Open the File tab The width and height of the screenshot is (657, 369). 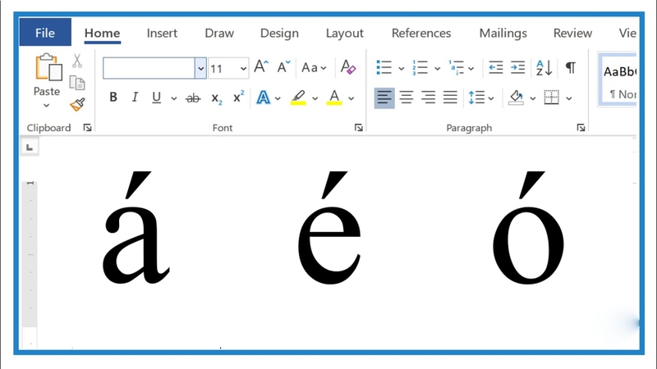click(x=45, y=33)
